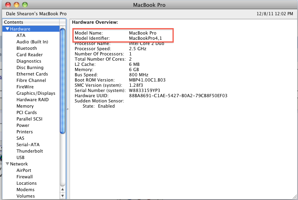Click the Contents column header
Viewport: 298px width, 200px height.
click(x=31, y=22)
